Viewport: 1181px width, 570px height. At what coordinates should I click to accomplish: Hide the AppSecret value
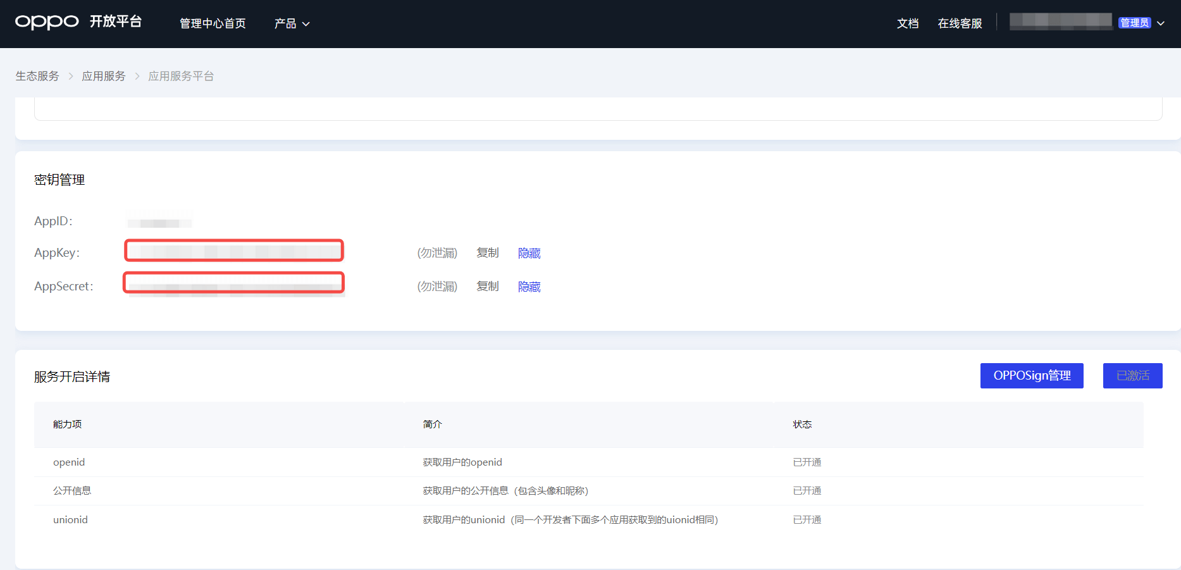click(x=529, y=287)
